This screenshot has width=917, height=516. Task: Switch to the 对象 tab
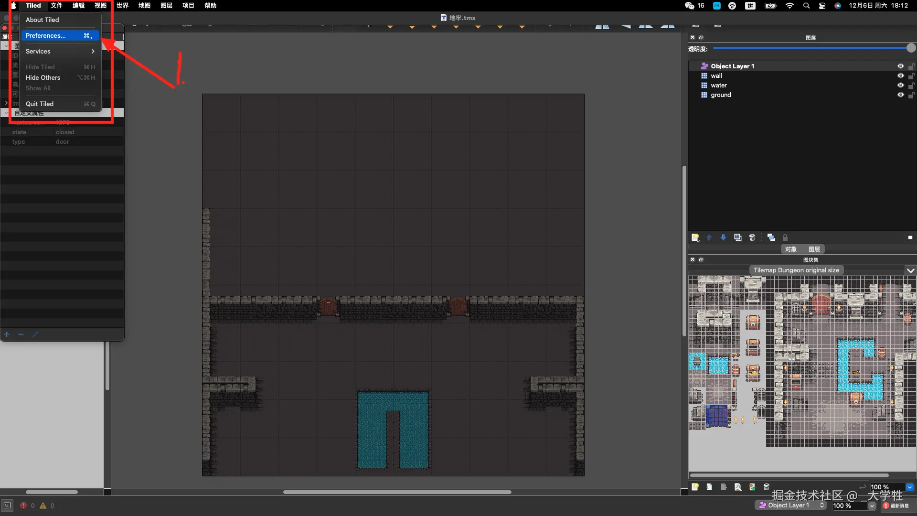tap(790, 249)
